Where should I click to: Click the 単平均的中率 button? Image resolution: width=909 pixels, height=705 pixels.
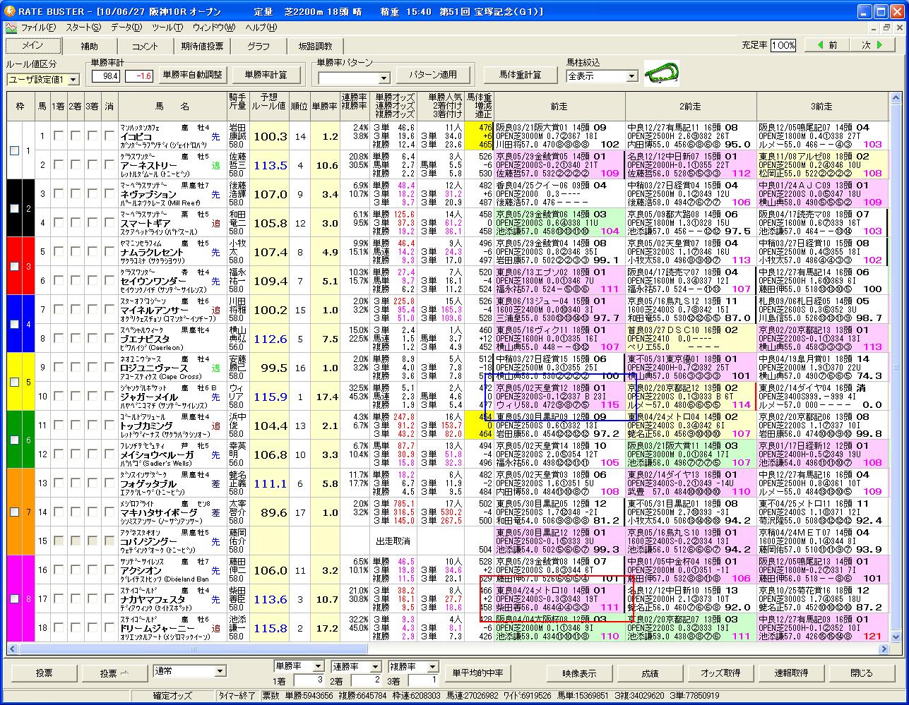point(479,673)
